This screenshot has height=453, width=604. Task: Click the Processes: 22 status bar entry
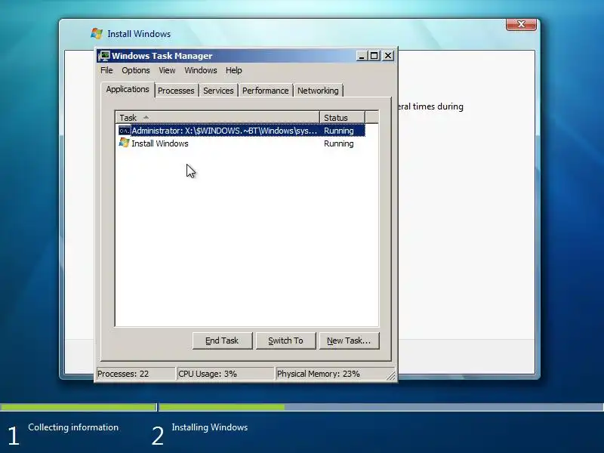[136, 374]
